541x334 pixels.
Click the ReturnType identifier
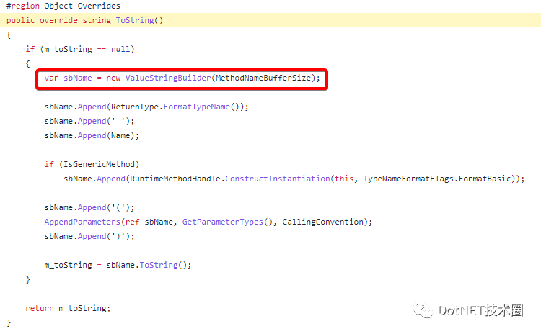point(135,107)
